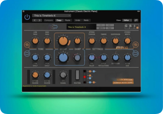This screenshot has height=114, width=163.
Task: Click the Diffusion knob
Action: (x=116, y=57)
